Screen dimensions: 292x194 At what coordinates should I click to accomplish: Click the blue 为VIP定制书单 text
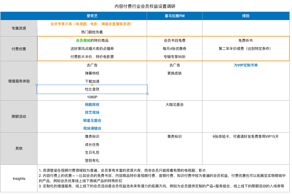point(246,65)
